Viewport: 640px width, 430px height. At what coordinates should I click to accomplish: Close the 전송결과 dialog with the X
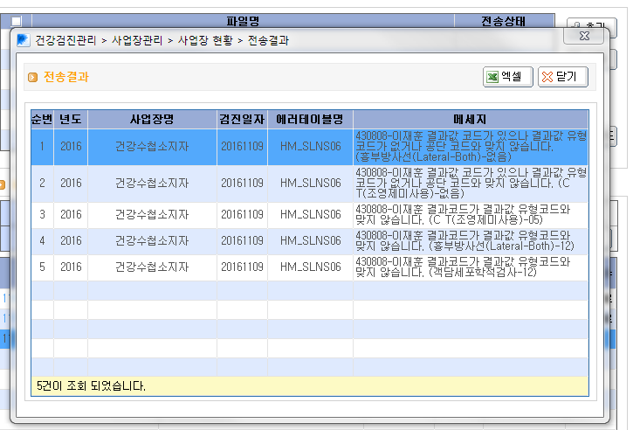(584, 36)
